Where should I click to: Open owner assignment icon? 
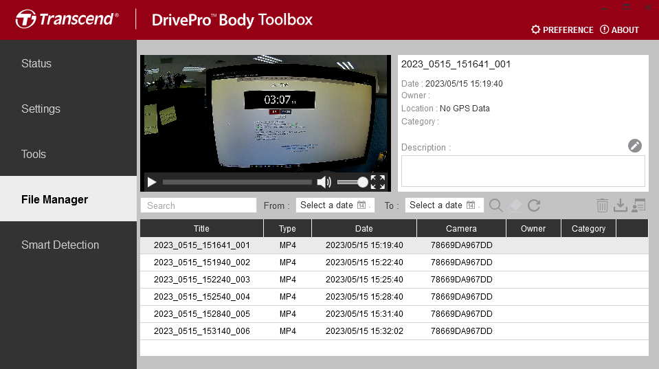638,205
